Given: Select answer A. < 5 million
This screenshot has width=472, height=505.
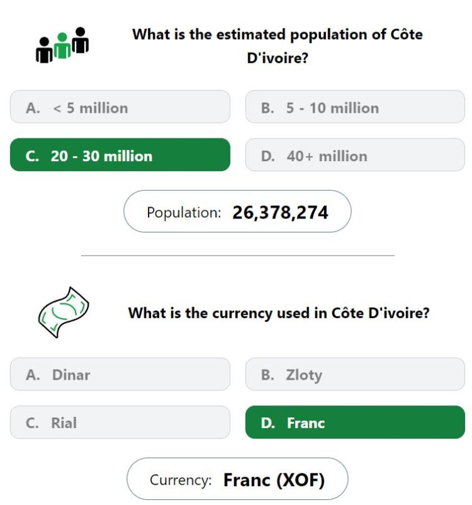Looking at the screenshot, I should [120, 106].
